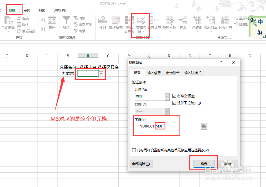Enable the 忽略空值 checkbox
Screen dimensions: 266x187
coord(175,95)
